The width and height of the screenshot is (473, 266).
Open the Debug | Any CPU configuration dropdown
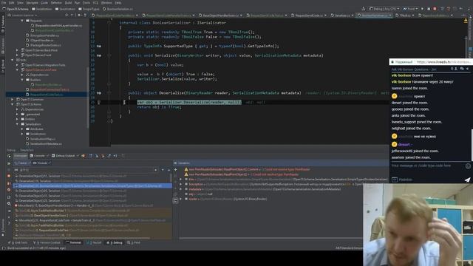[384, 9]
